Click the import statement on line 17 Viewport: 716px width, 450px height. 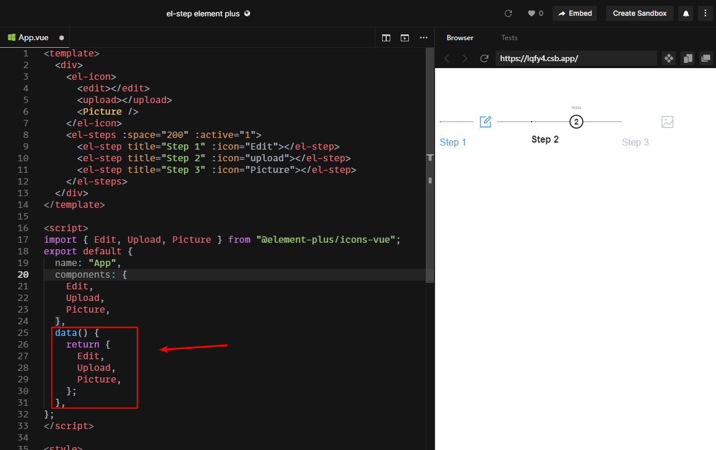click(x=222, y=239)
